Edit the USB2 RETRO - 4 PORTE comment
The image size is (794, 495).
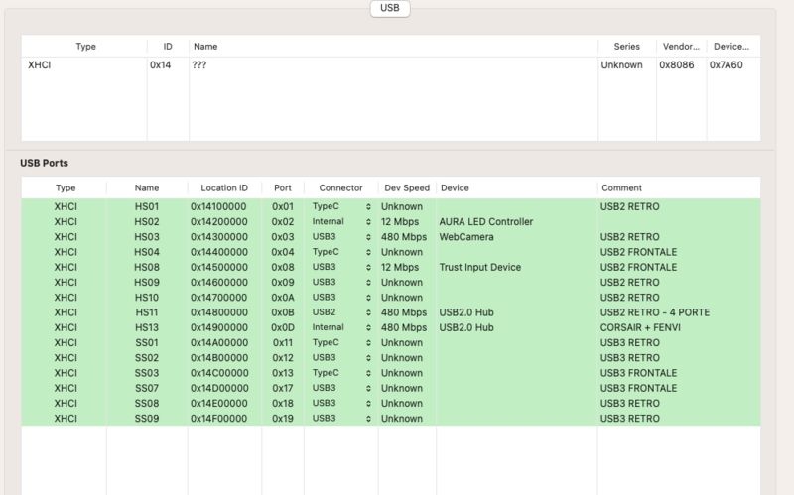tap(655, 312)
